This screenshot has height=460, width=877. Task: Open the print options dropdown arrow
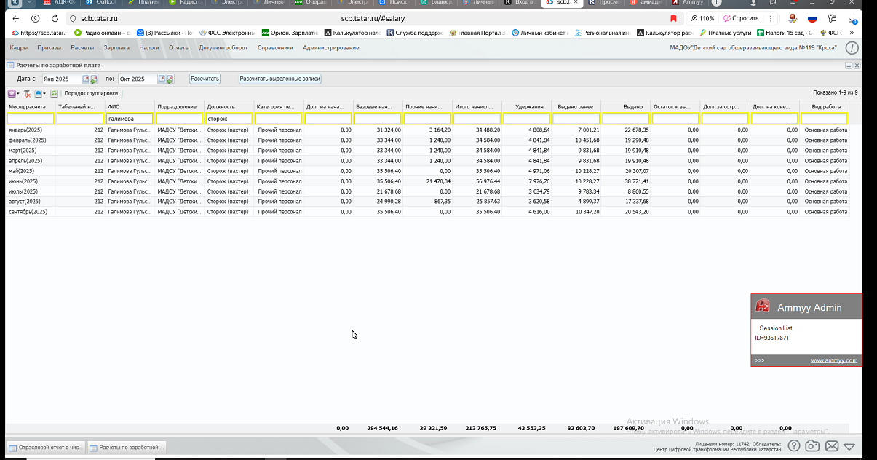[44, 93]
